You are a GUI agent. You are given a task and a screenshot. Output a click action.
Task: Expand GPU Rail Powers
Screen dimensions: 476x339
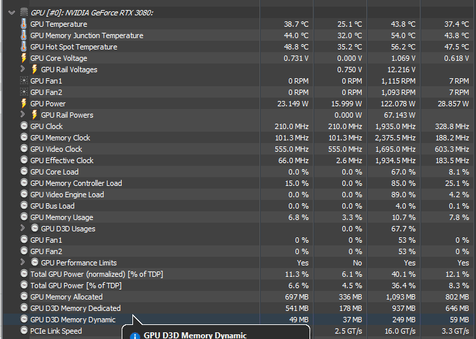(23, 114)
